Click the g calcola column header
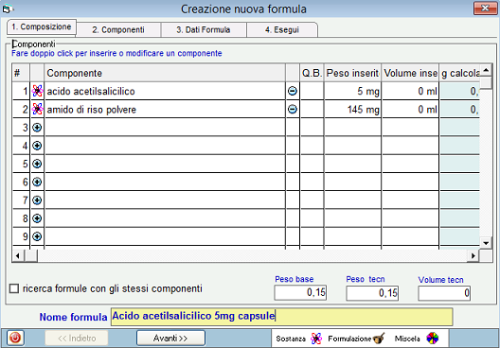 tap(460, 73)
